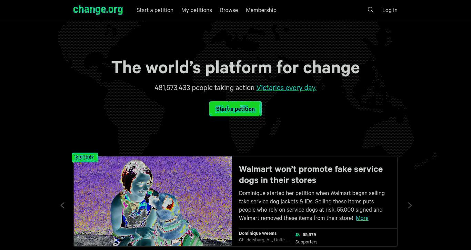
Task: Go to the Browse page
Action: pos(229,10)
